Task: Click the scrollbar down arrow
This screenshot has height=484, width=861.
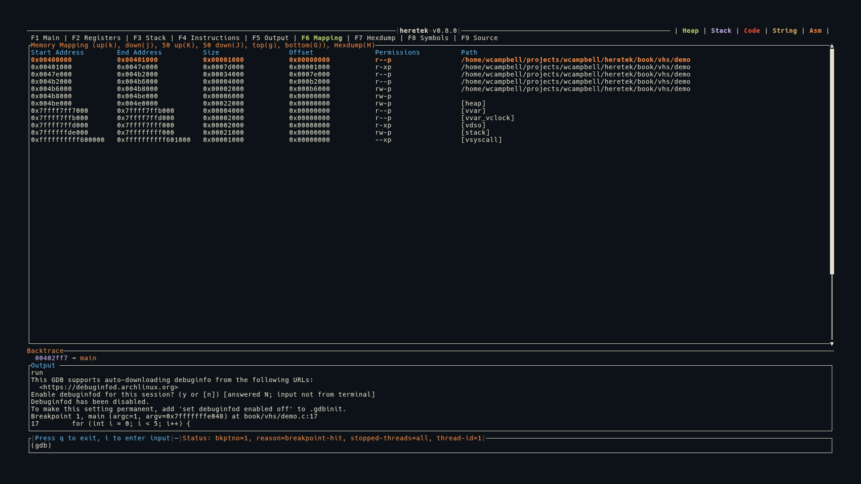Action: pyautogui.click(x=832, y=344)
